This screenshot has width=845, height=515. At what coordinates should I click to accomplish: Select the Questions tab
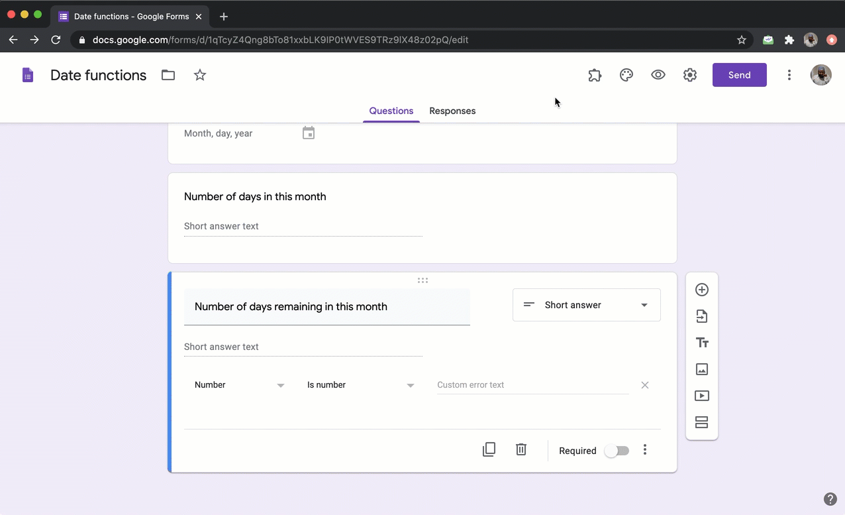391,111
